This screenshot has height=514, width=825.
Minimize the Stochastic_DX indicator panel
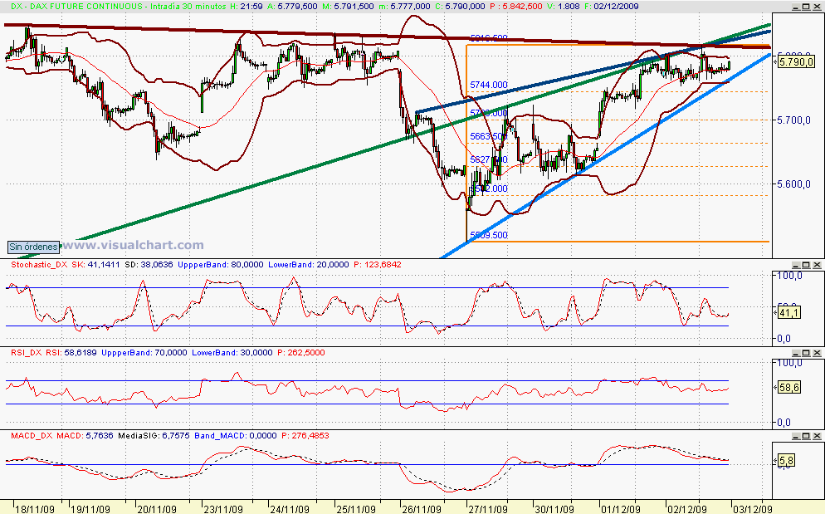pos(795,266)
